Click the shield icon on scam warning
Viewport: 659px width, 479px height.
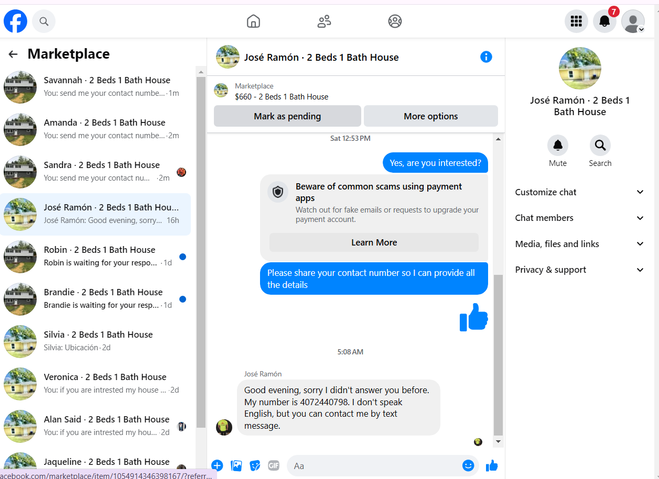[278, 192]
